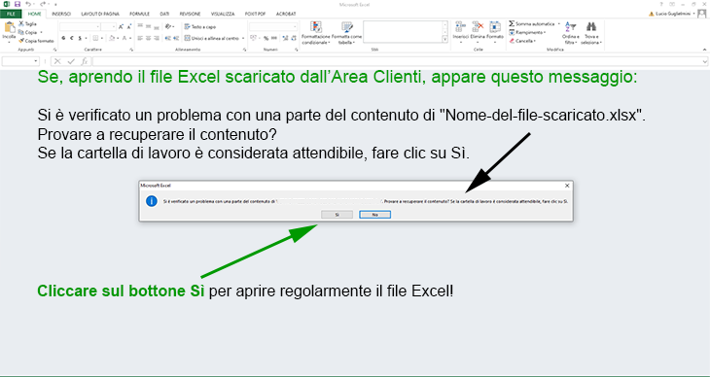
Task: Click the Incolla paste icon
Action: point(9,27)
